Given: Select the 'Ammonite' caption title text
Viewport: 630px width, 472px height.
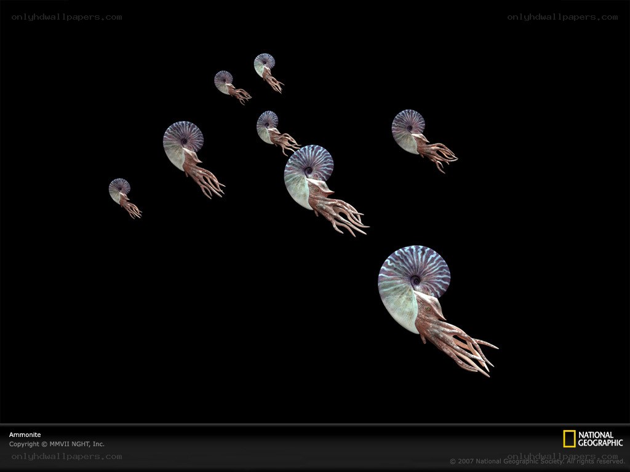Looking at the screenshot, I should click(25, 435).
